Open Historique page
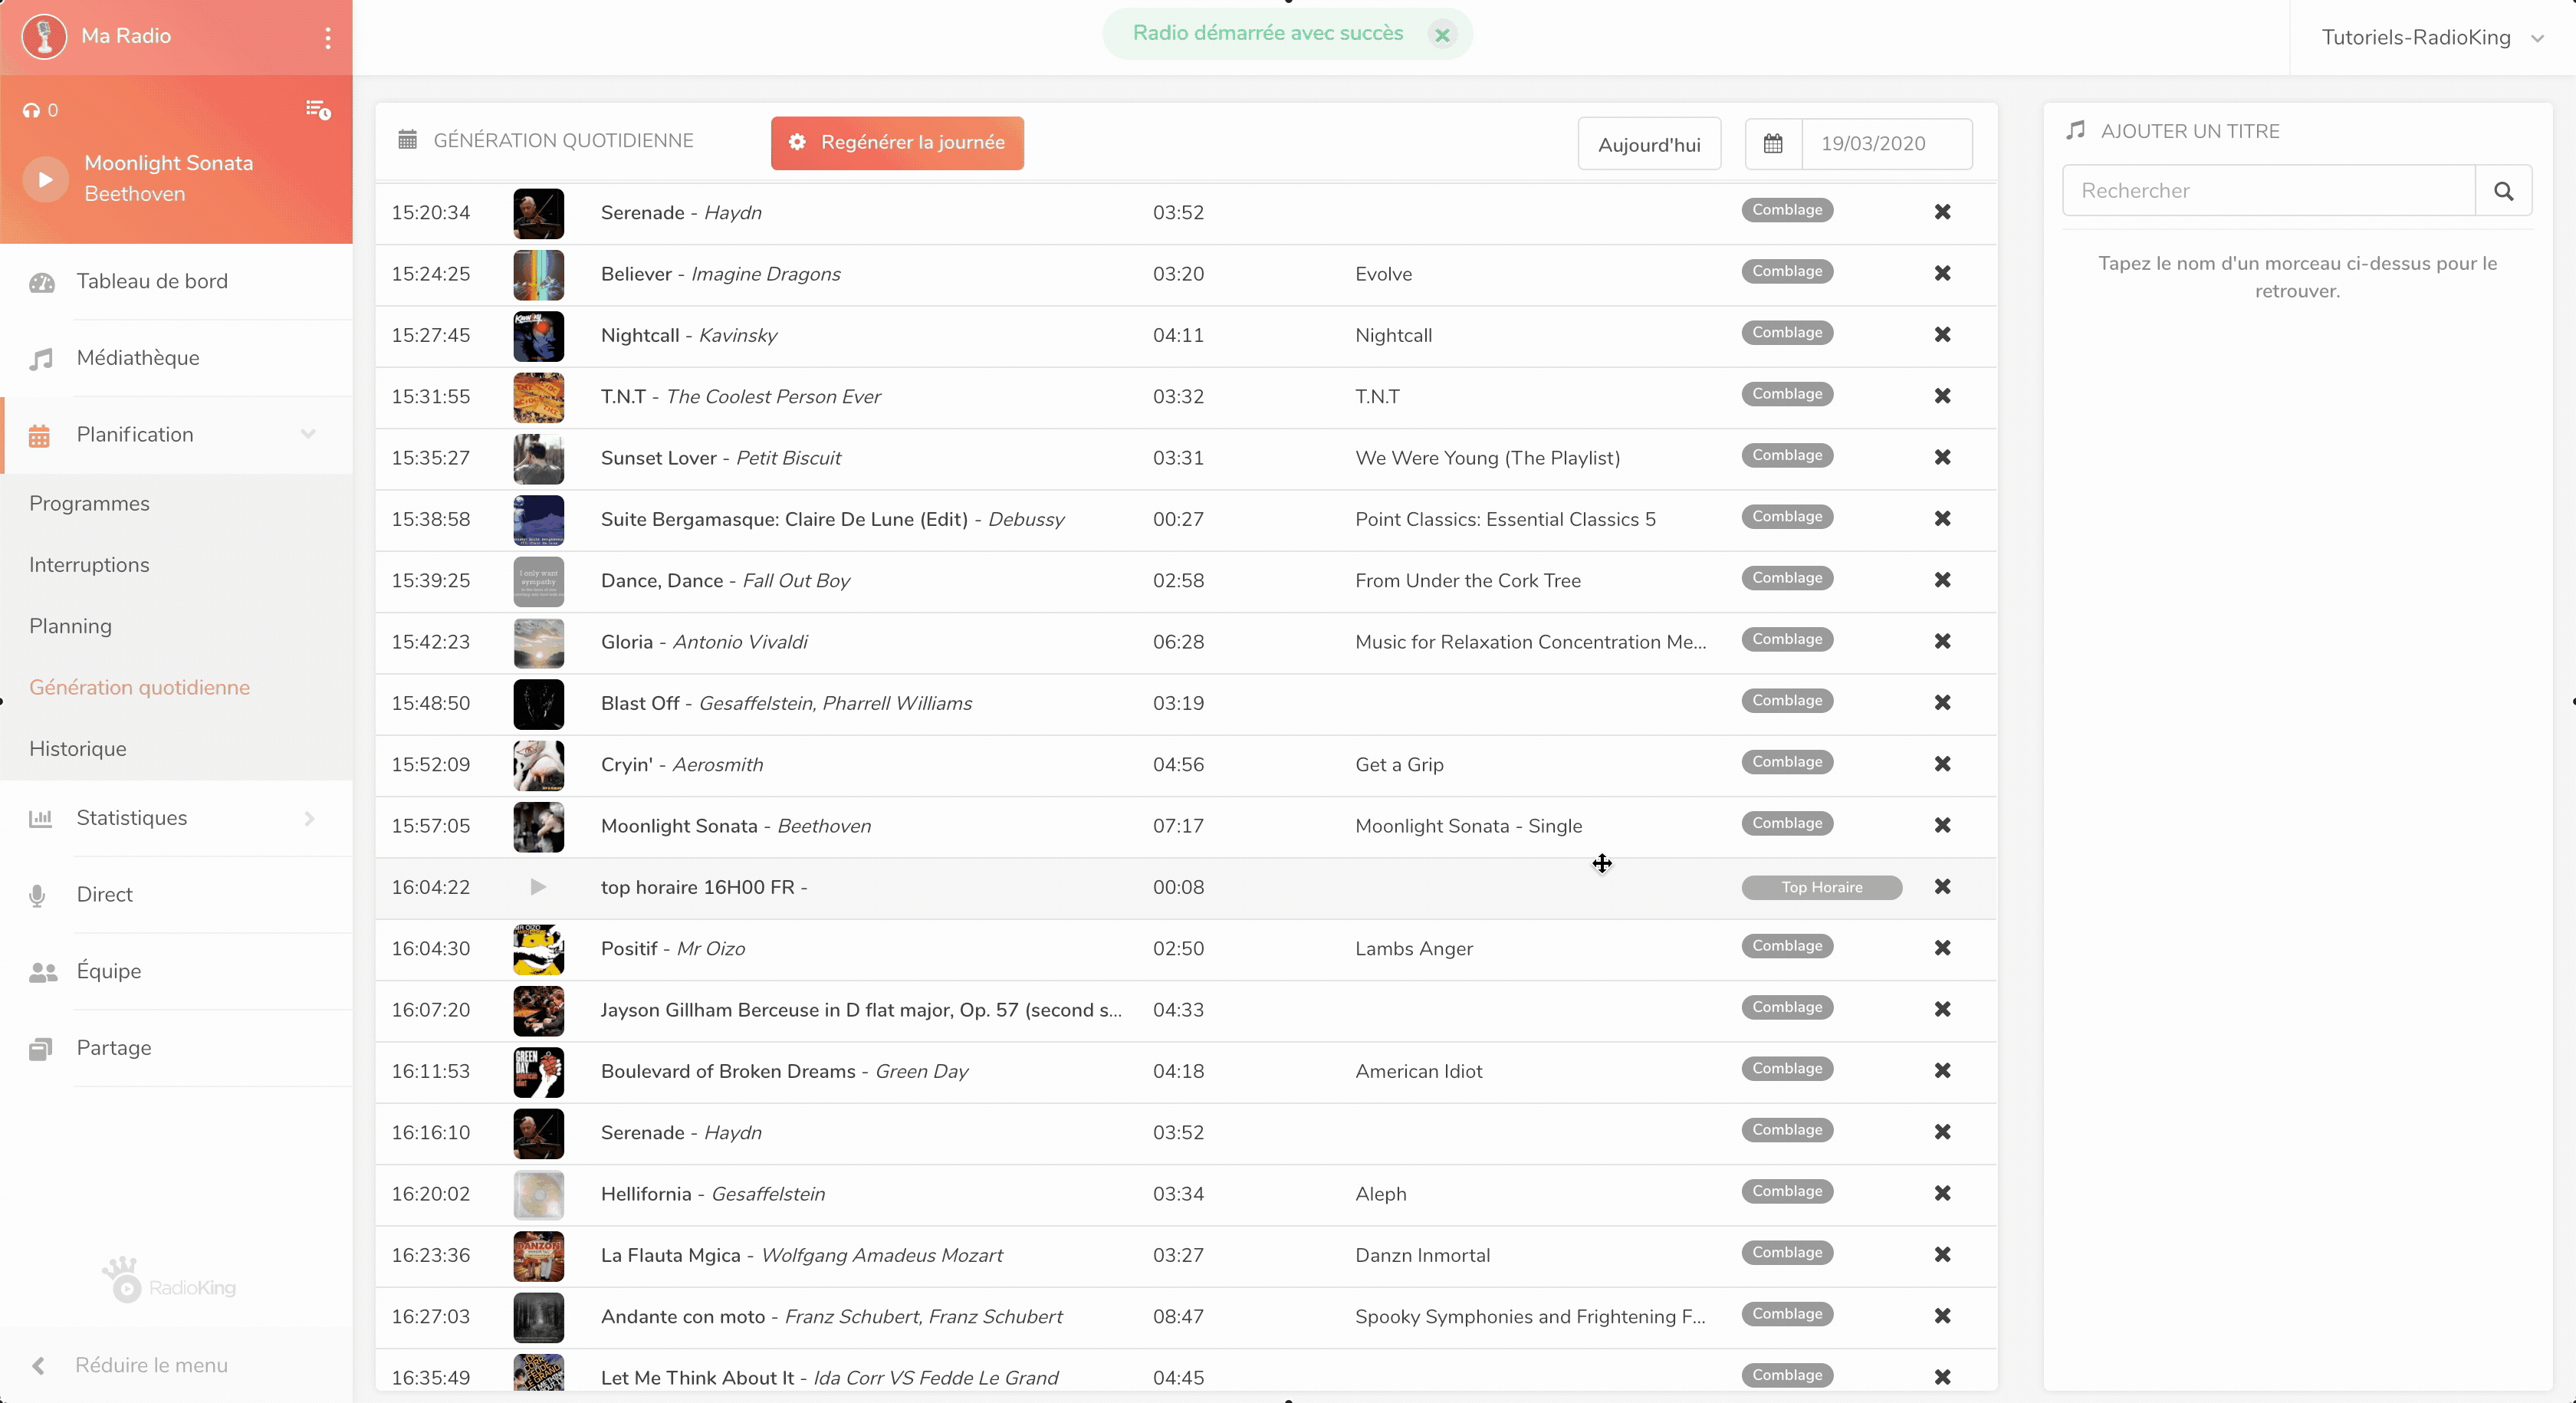2576x1403 pixels. (78, 749)
